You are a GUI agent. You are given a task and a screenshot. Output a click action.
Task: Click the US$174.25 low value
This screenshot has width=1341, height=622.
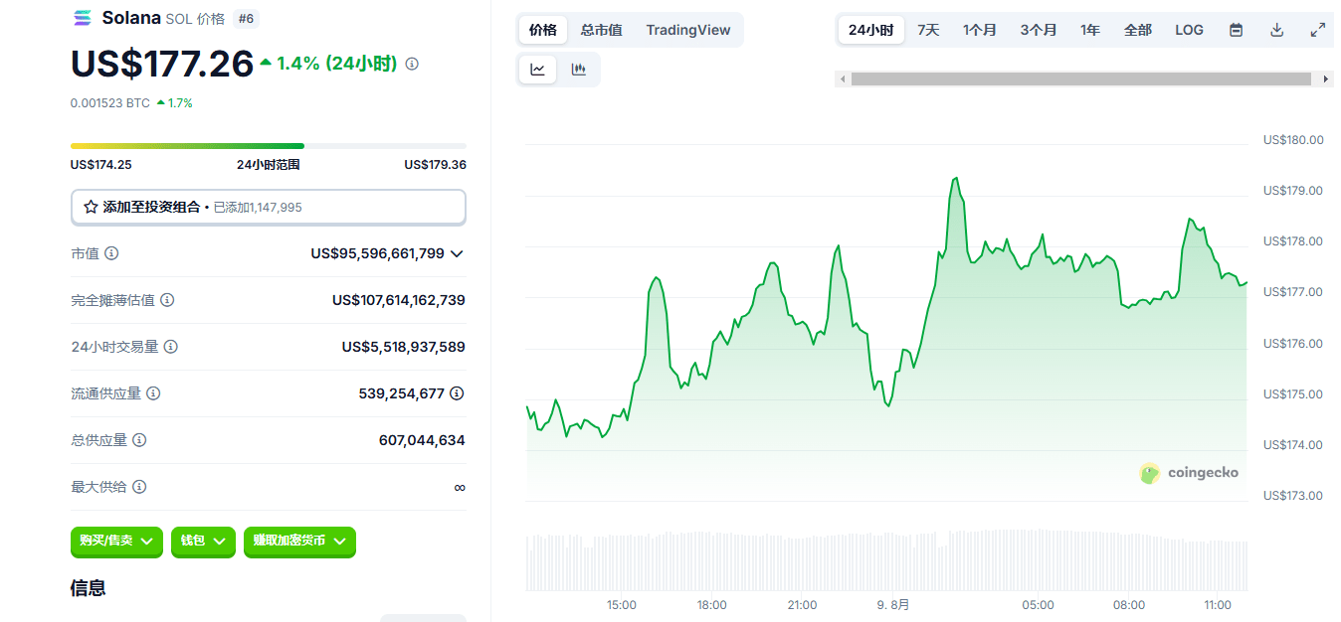[x=101, y=165]
